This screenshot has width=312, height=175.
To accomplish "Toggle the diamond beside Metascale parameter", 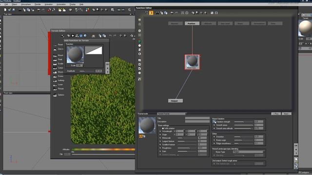I will pos(160,138).
